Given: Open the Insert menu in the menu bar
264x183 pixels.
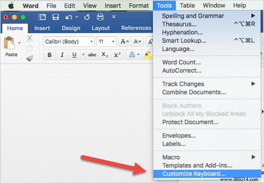Looking at the screenshot, I should pos(113,6).
